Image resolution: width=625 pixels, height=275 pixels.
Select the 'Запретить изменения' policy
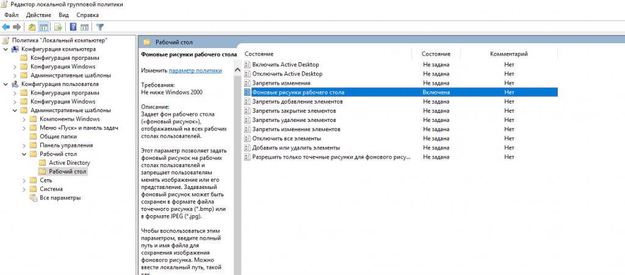[281, 83]
